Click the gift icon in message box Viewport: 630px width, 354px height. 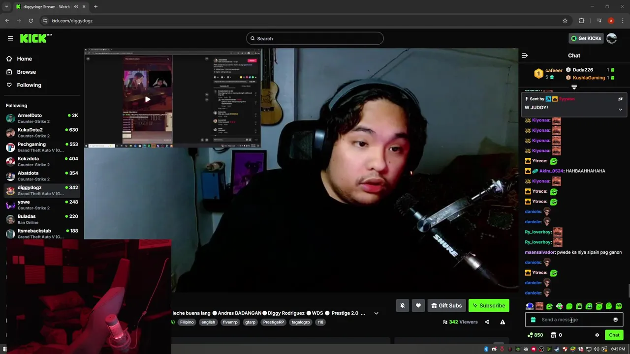coord(533,320)
